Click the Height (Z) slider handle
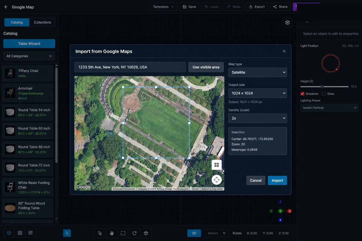Viewport: 362px width, 241px height. tap(322, 87)
